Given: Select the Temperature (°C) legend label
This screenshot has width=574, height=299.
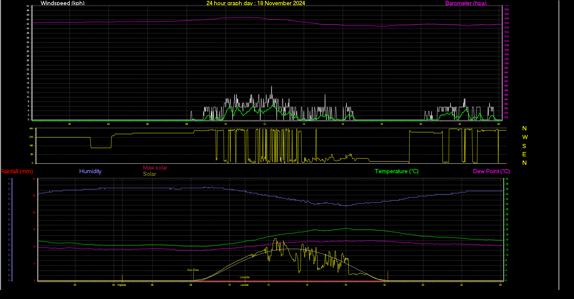Looking at the screenshot, I should [x=397, y=171].
